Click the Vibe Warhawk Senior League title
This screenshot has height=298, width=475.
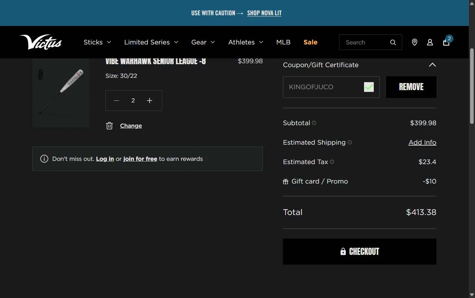click(x=156, y=61)
